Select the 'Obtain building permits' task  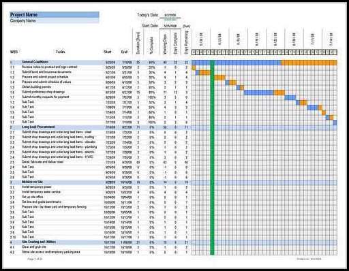(36, 87)
